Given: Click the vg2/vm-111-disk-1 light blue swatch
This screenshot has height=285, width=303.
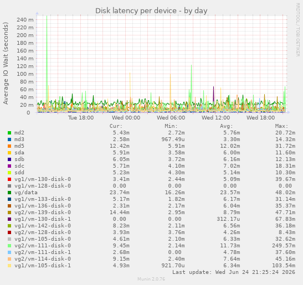Looking at the screenshot, I should click(x=9, y=252).
